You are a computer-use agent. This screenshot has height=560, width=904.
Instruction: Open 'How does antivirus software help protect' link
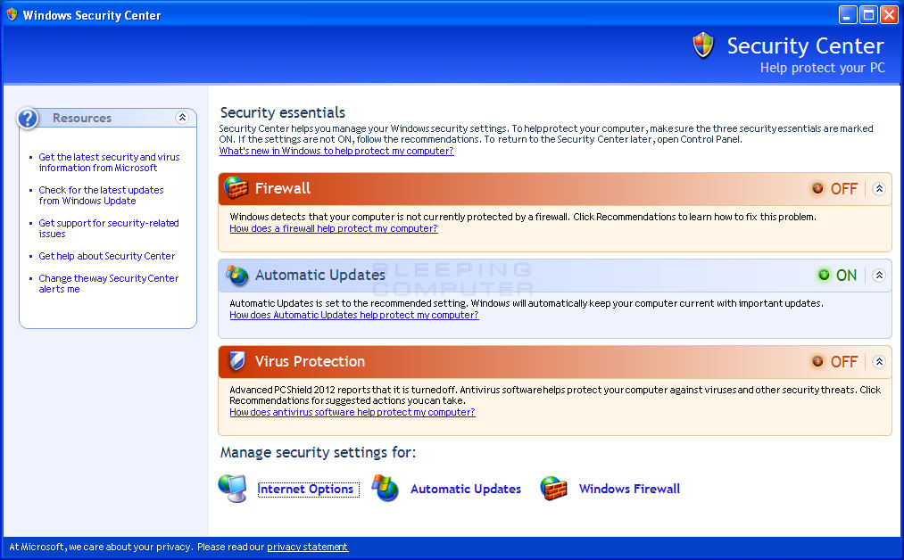[x=352, y=413]
